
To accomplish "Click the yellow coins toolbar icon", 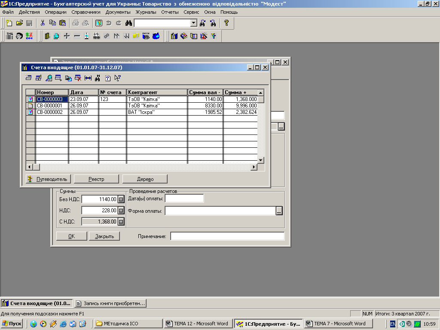I will click(136, 36).
